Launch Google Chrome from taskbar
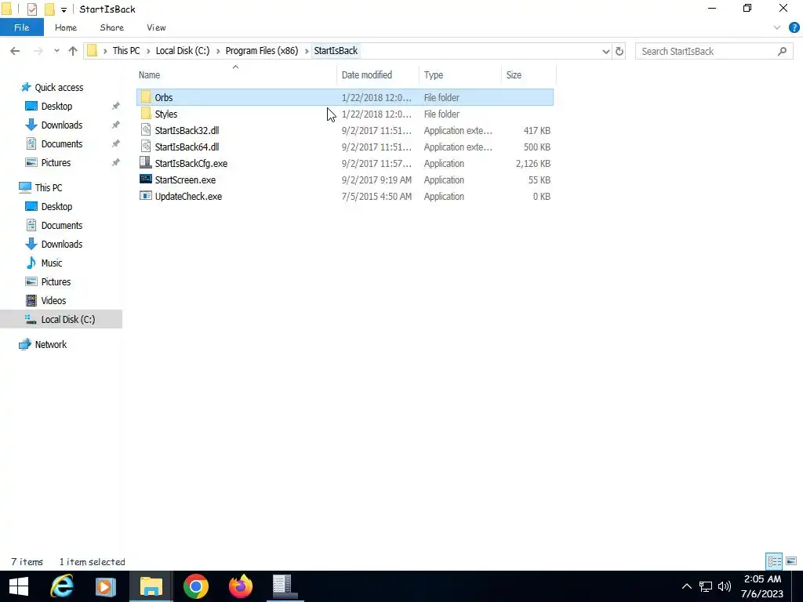The width and height of the screenshot is (803, 602). click(x=195, y=586)
